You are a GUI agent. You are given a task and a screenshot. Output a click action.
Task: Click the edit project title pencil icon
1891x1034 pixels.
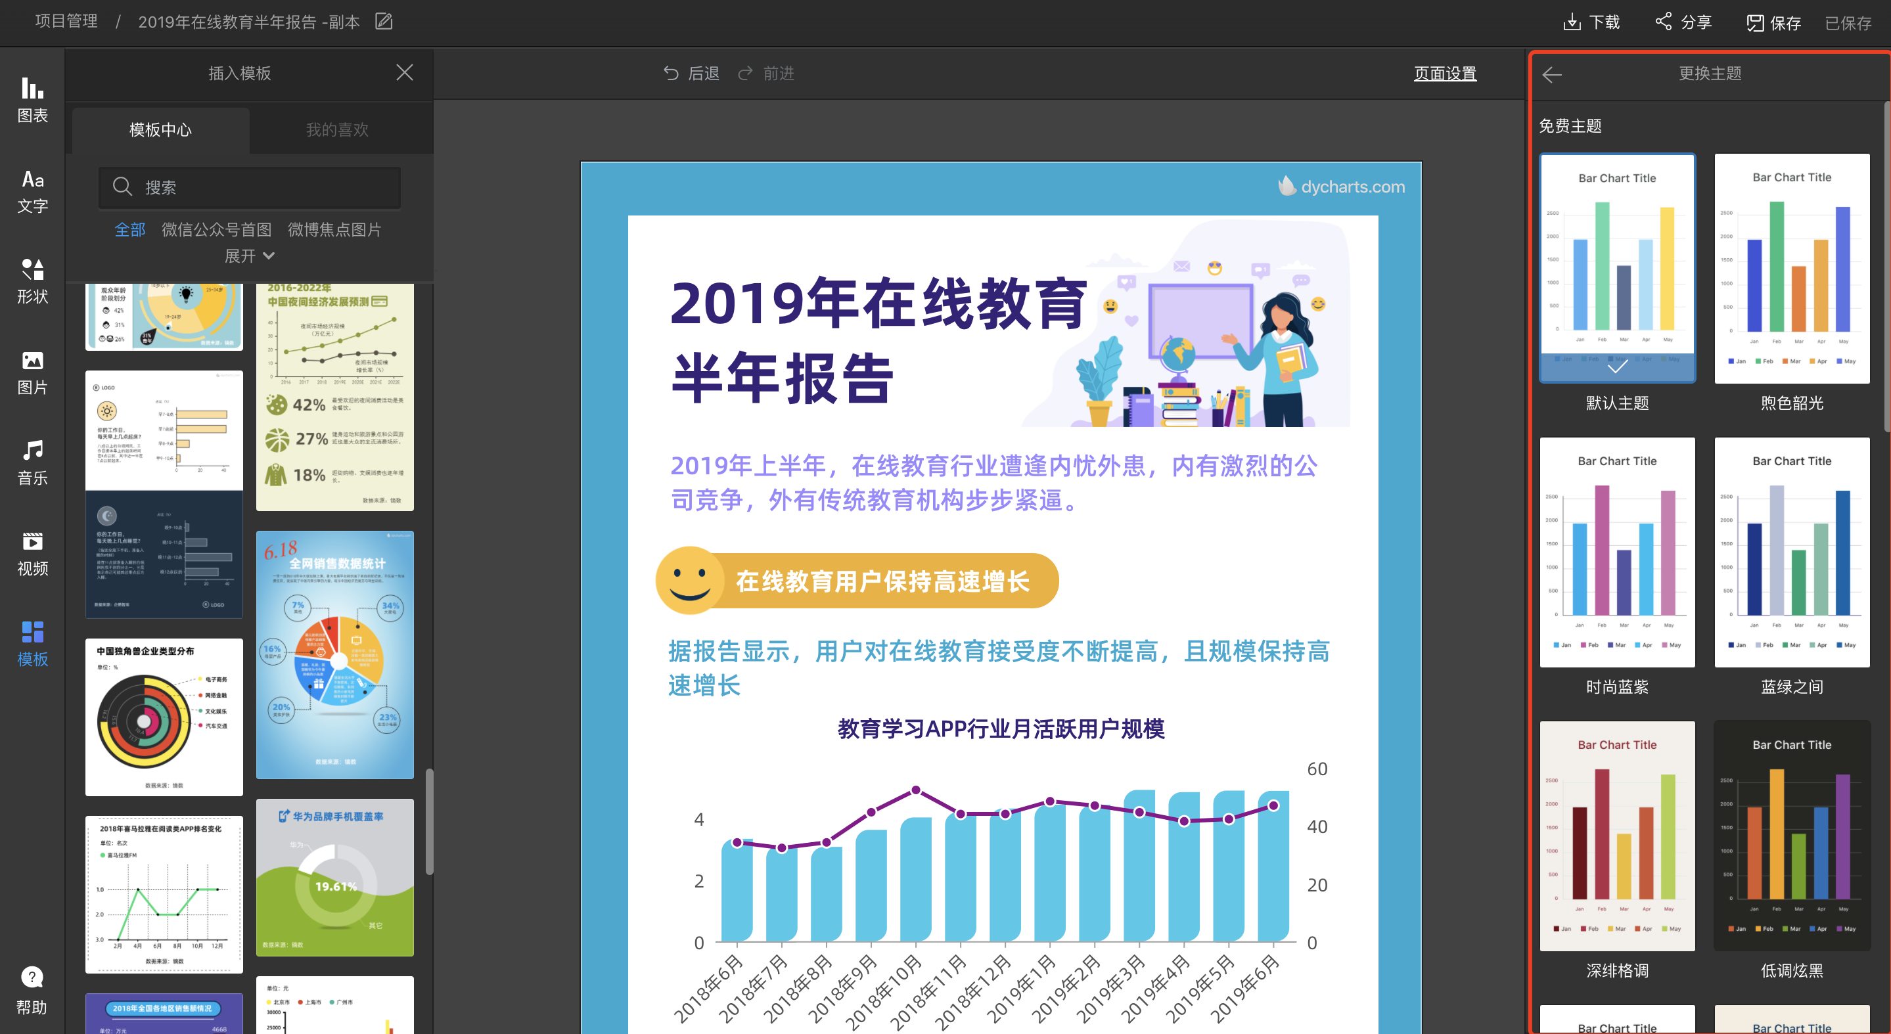(x=384, y=21)
